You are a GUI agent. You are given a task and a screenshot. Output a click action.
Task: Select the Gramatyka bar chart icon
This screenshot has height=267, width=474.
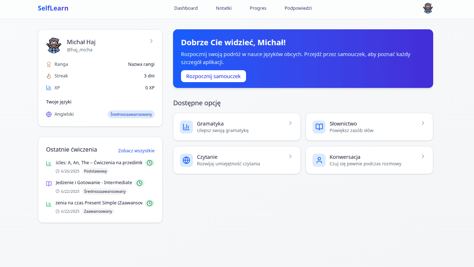[x=186, y=127]
